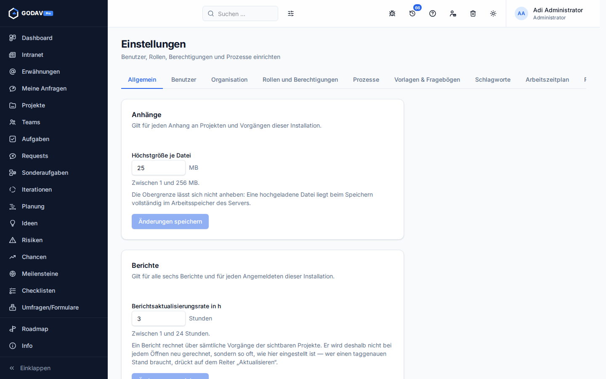
Task: Open Teams in the sidebar
Action: (54, 122)
